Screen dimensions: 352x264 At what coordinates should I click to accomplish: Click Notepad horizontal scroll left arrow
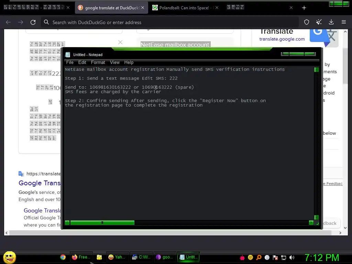tap(67, 223)
